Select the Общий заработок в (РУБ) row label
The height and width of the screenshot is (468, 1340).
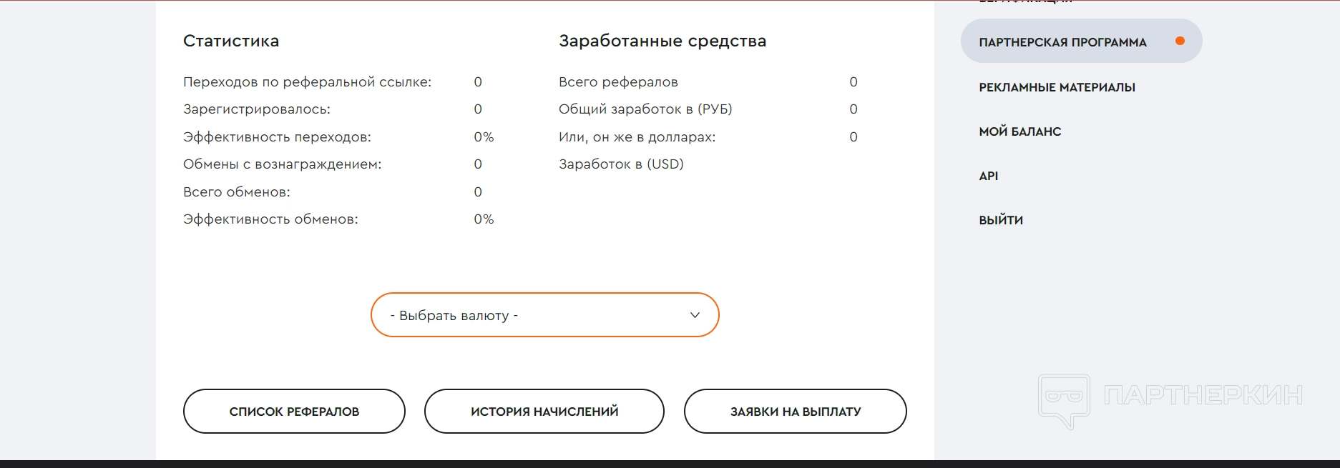click(645, 109)
